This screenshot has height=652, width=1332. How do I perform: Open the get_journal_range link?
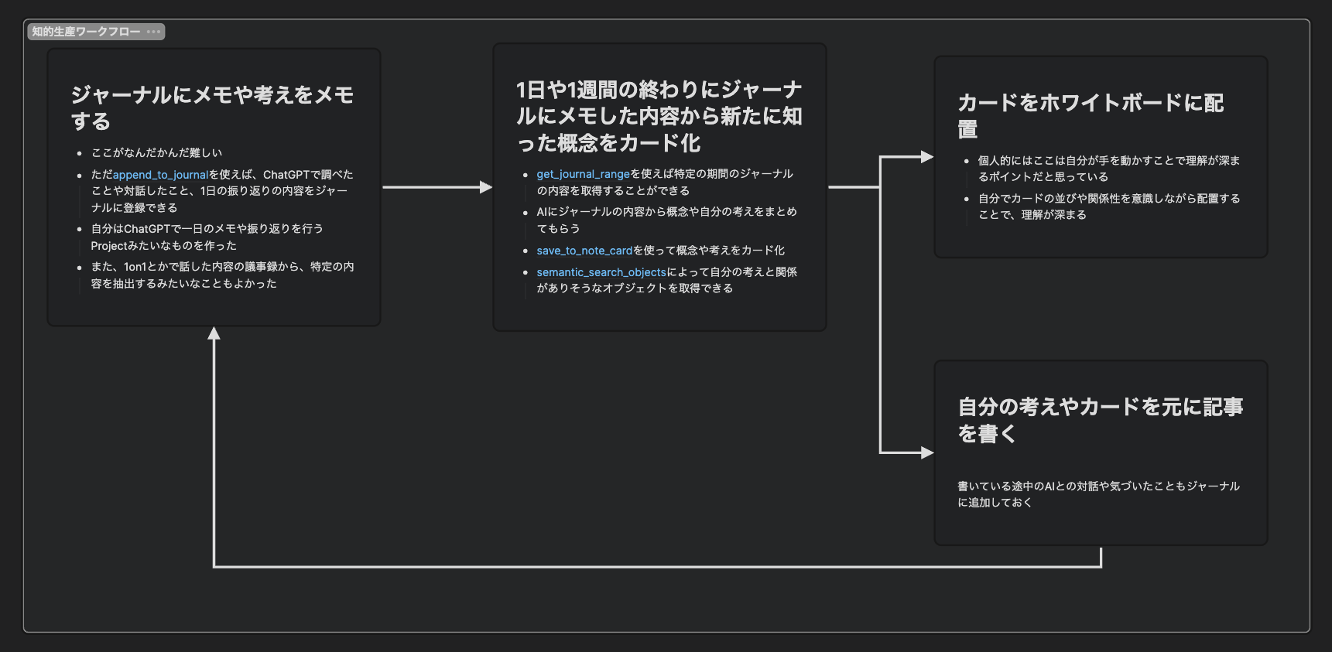[x=583, y=174]
